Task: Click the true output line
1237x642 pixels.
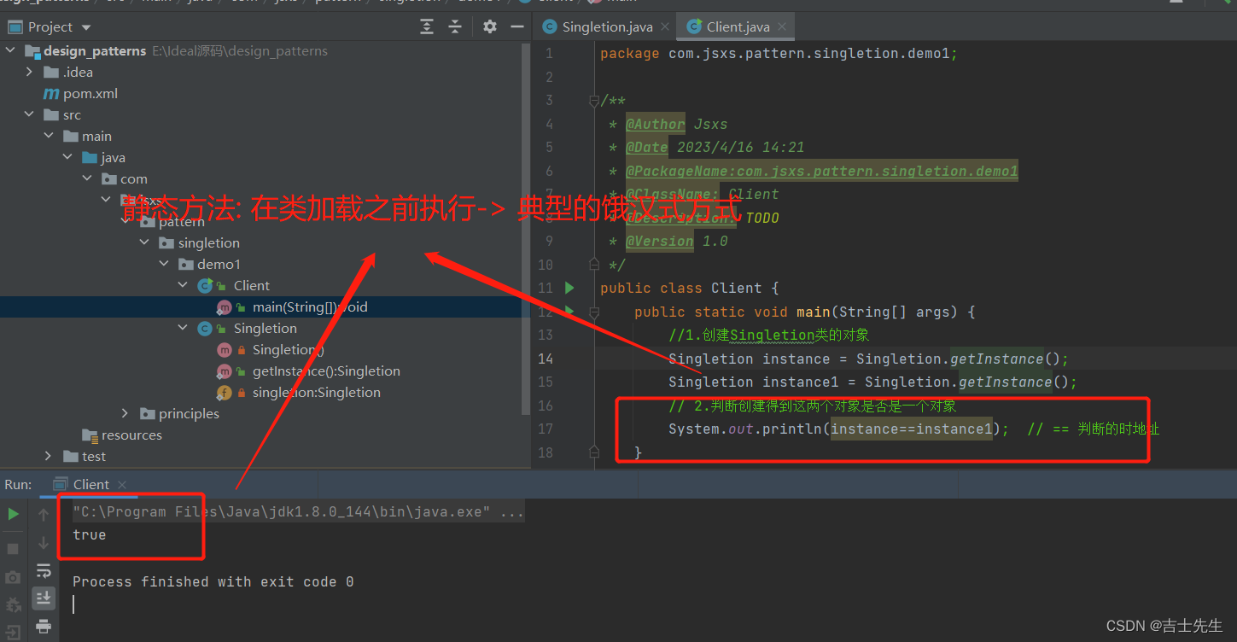Action: 90,535
